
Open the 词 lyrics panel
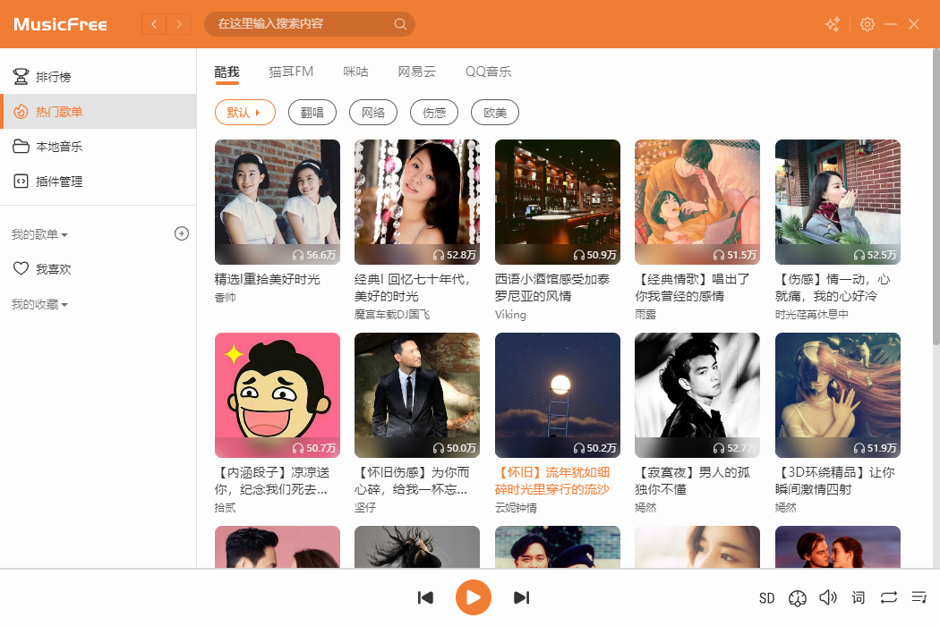pyautogui.click(x=858, y=597)
